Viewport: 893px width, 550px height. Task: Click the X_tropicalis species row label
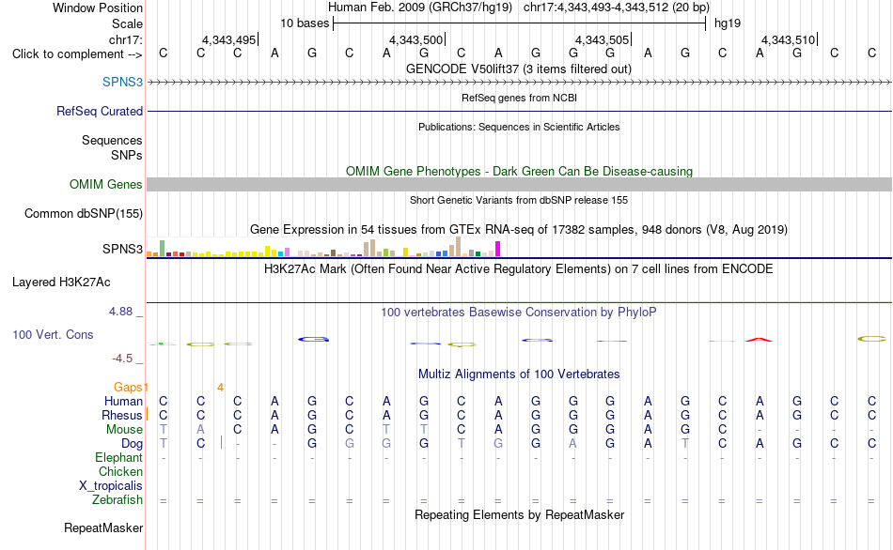111,486
